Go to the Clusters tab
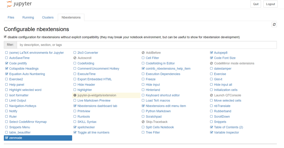Image resolution: width=284 pixels, height=148 pixels. [x=48, y=17]
